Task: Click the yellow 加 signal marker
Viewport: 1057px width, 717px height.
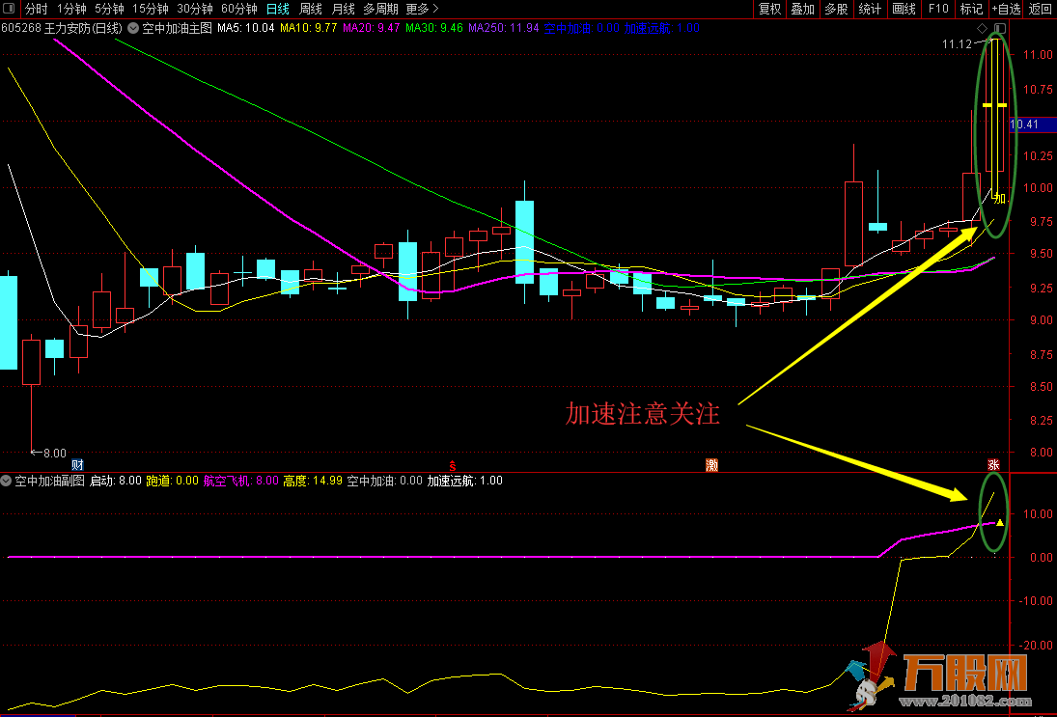Action: [x=1000, y=199]
